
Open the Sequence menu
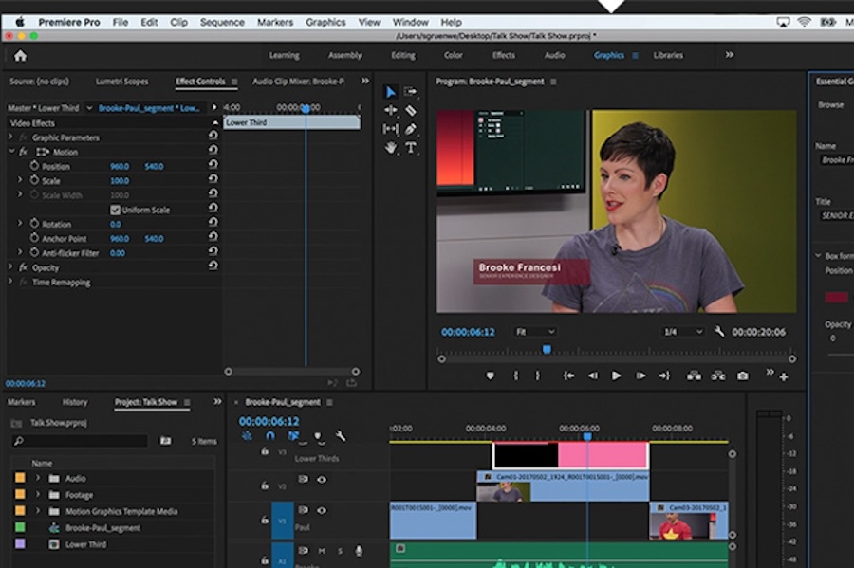pyautogui.click(x=222, y=23)
